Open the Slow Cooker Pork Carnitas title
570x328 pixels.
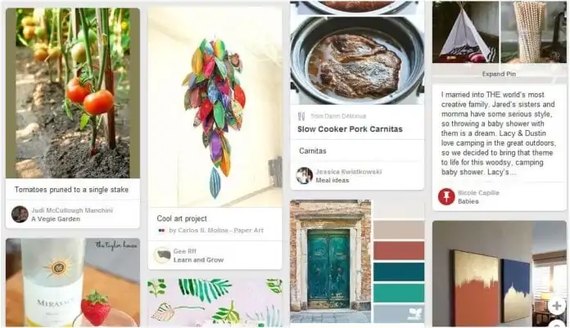[x=350, y=129]
